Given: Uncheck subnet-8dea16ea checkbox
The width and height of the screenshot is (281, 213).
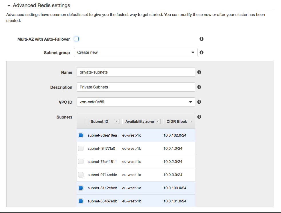Looking at the screenshot, I should [81, 135].
